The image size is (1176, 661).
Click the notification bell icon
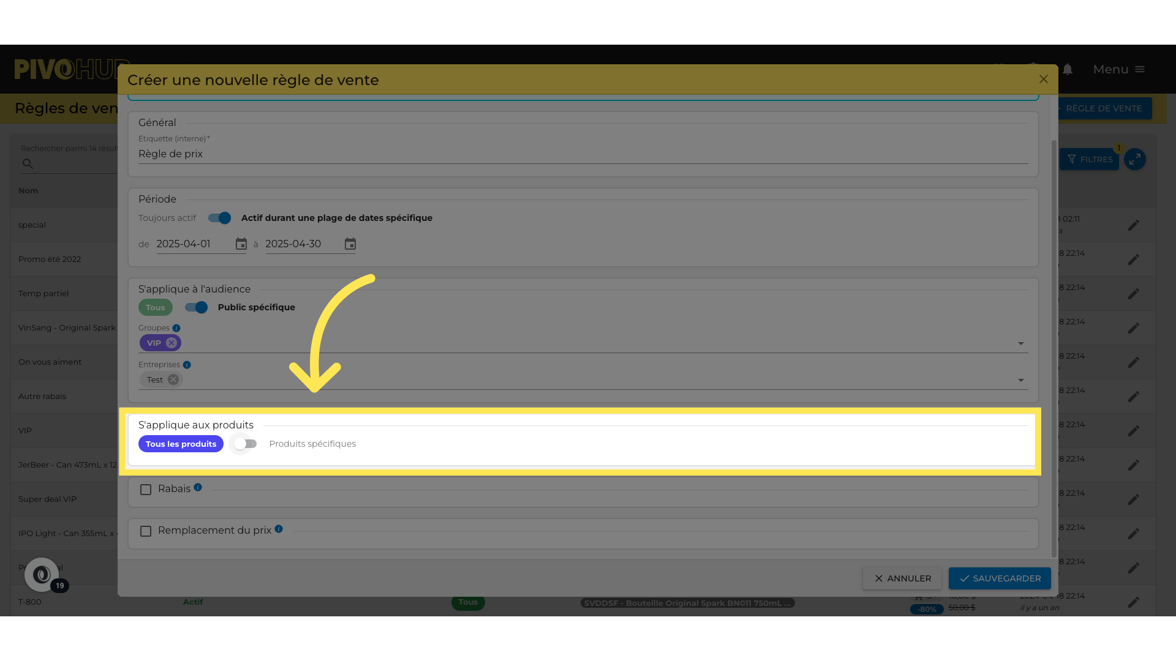[x=1068, y=70]
